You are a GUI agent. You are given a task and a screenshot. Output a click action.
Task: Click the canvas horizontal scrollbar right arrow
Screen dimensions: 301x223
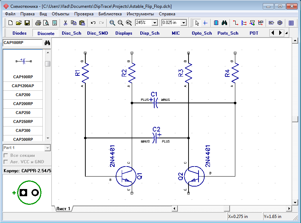click(289, 208)
